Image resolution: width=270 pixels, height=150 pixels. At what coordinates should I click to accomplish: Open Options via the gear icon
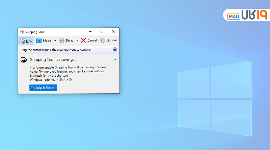pos(102,41)
